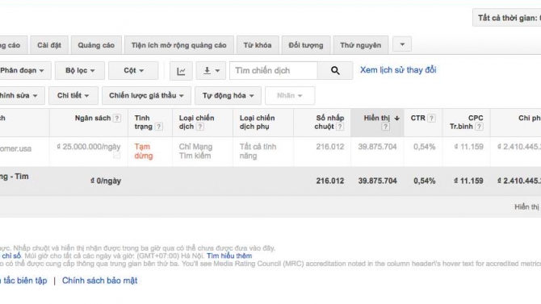Click the 0/ngày total budget value
Screen dimensions: 541x304
[x=106, y=181]
